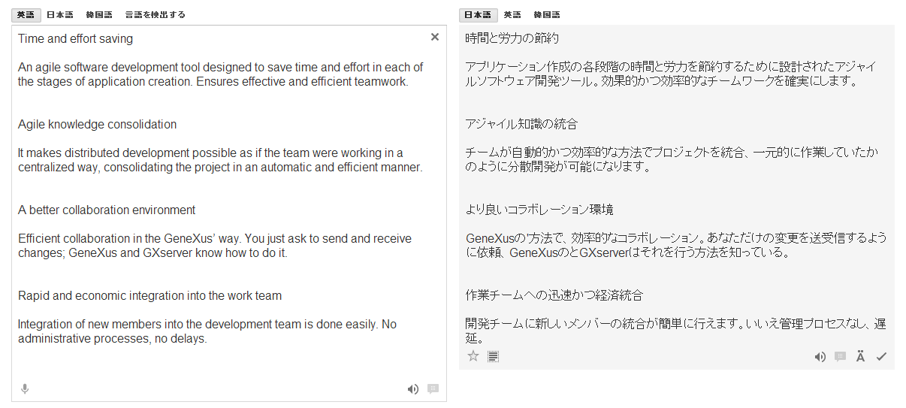The image size is (906, 408).
Task: Switch target language to 韓国語
Action: pyautogui.click(x=547, y=14)
